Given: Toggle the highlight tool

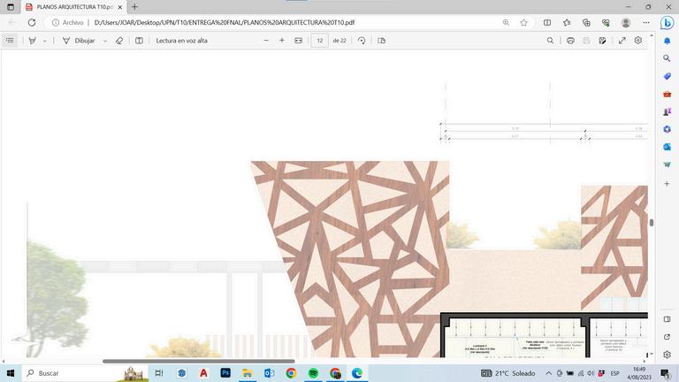Looking at the screenshot, I should [x=32, y=41].
